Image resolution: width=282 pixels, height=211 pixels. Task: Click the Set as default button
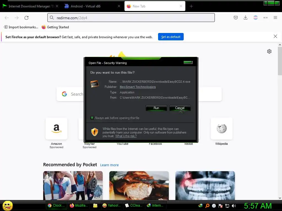pyautogui.click(x=171, y=37)
